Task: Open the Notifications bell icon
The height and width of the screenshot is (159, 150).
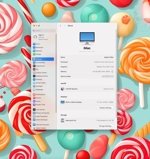Action: (34, 94)
